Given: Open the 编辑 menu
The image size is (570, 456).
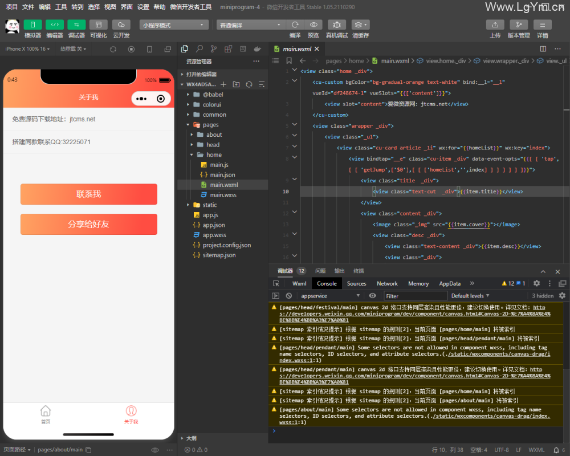Looking at the screenshot, I should pos(44,7).
